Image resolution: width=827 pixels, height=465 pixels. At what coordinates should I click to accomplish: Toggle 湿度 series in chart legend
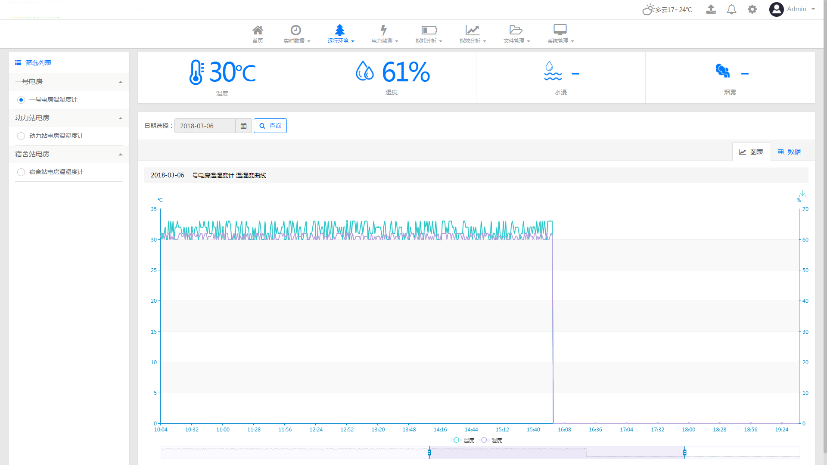click(491, 440)
